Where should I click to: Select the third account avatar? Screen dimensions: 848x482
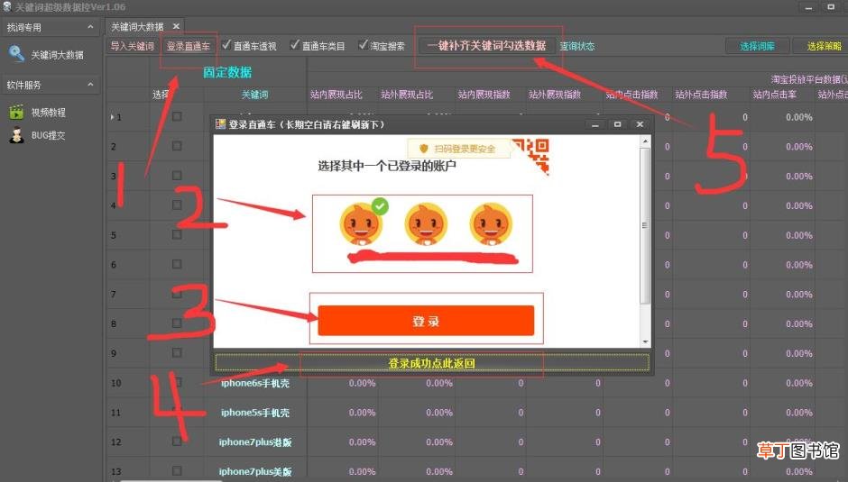(491, 224)
